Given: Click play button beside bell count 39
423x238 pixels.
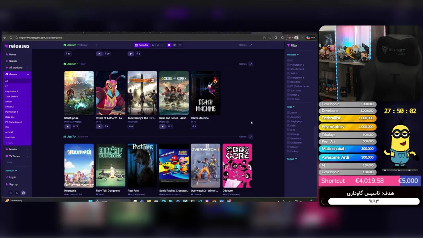Looking at the screenshot, I should click(99, 54).
